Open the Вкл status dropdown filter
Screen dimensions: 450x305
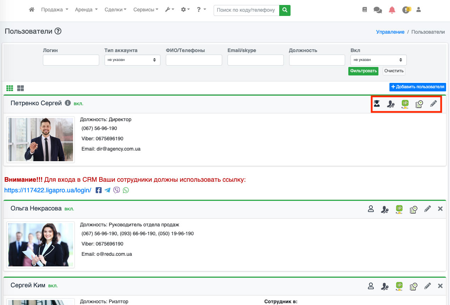tap(378, 60)
